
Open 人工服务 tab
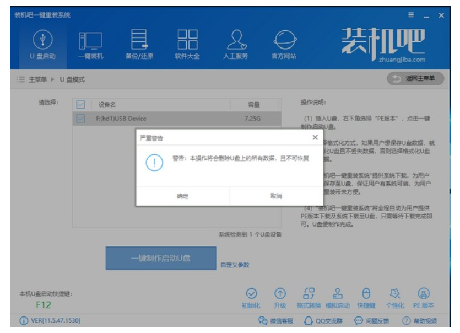[x=236, y=45]
